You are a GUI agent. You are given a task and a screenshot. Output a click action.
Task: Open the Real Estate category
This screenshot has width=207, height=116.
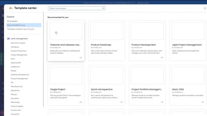click(x=15, y=102)
